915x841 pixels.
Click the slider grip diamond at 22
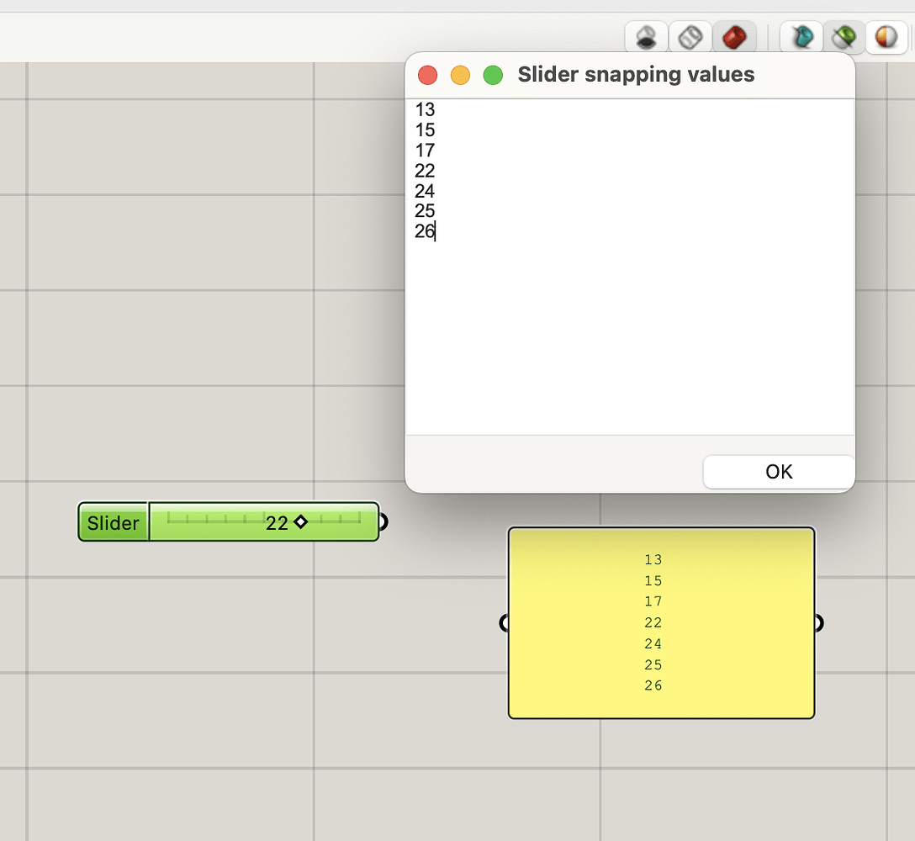click(300, 522)
